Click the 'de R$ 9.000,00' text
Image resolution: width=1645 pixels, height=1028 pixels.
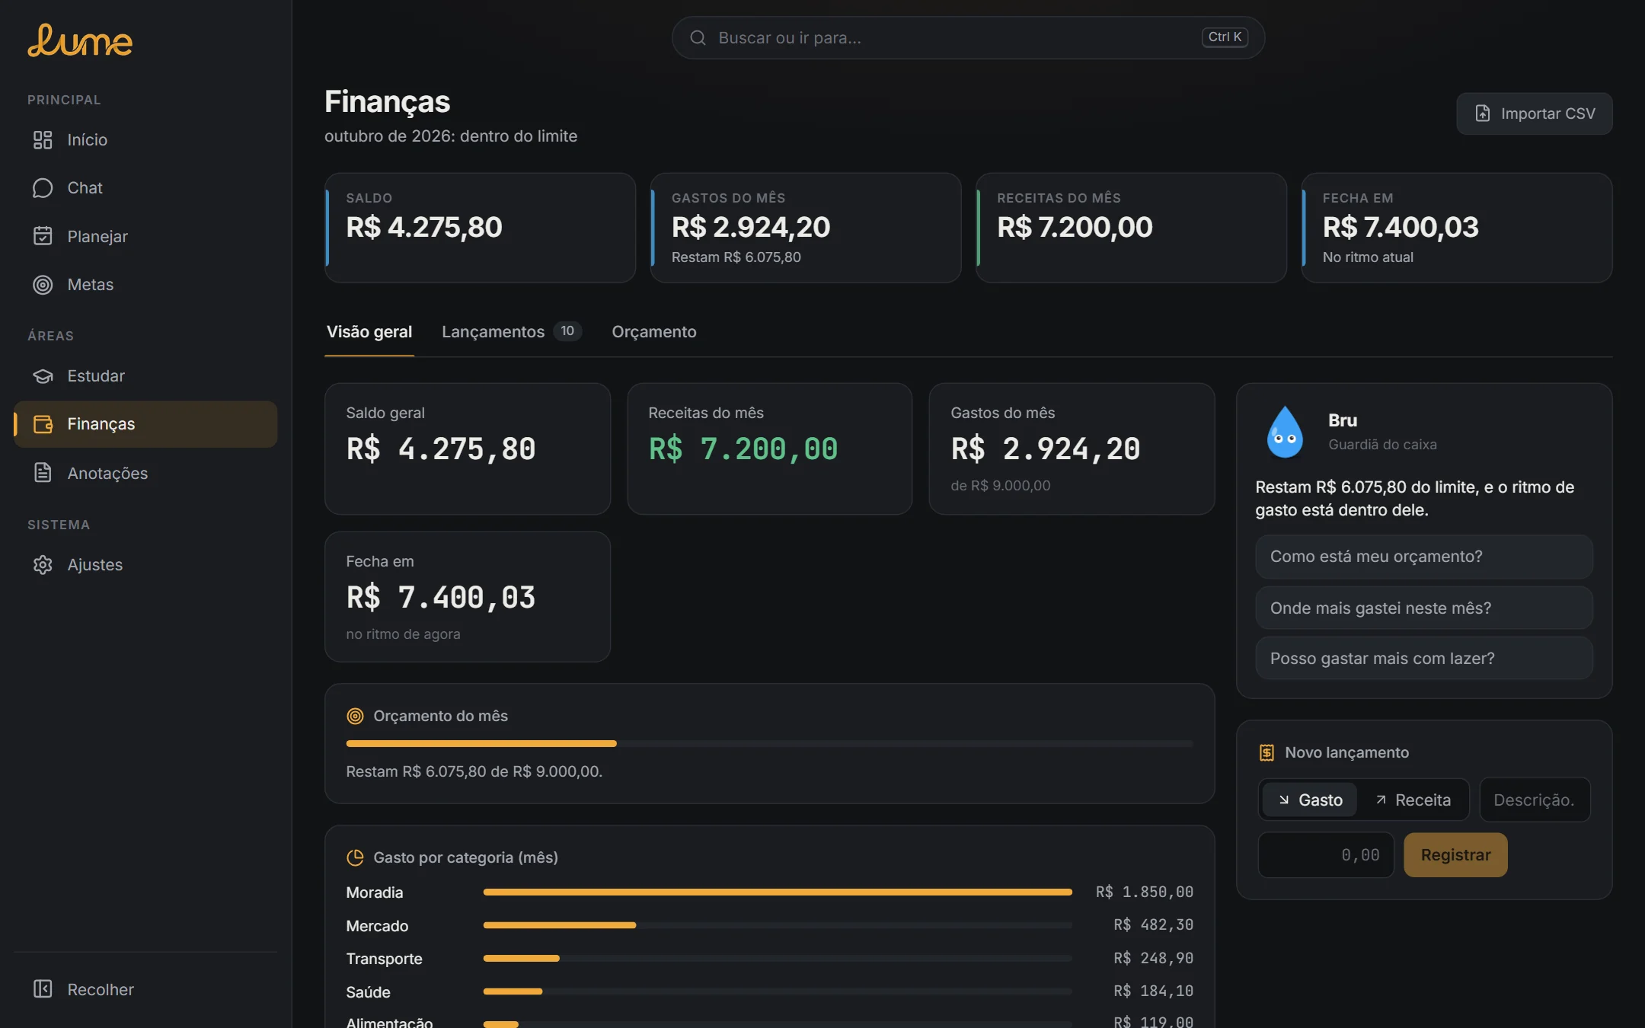(1001, 486)
